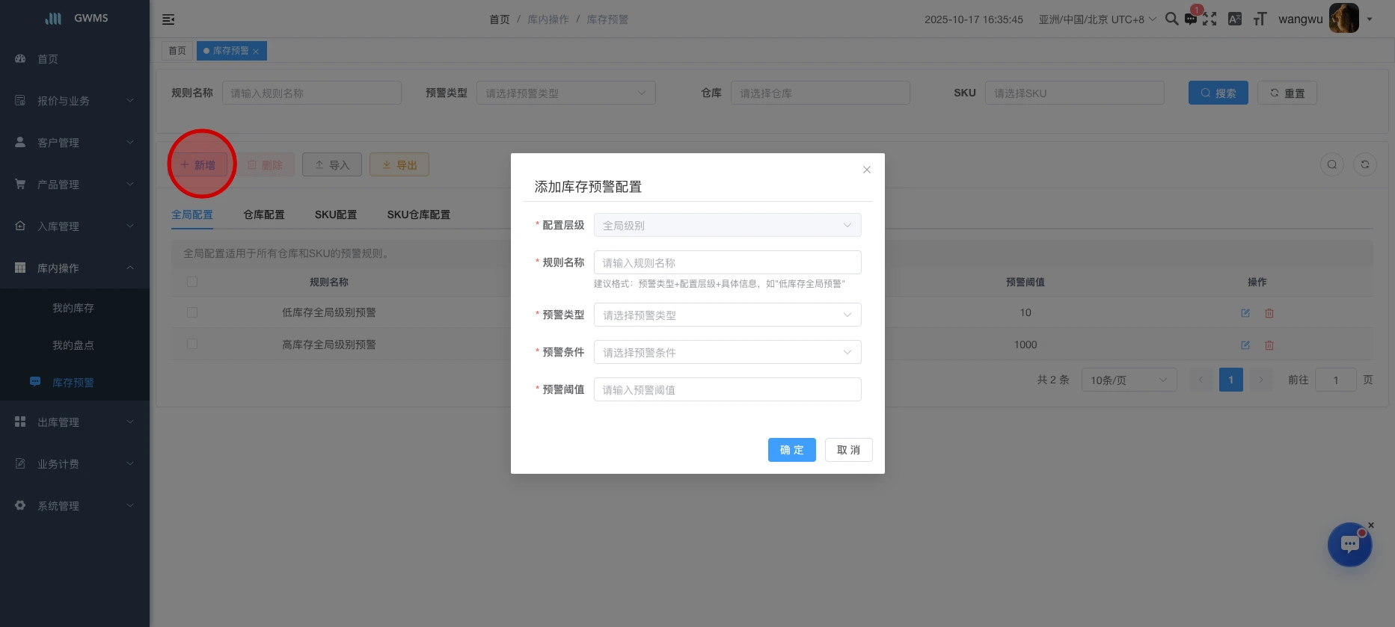This screenshot has width=1395, height=627.
Task: Click the header search magnifier icon
Action: coord(1171,19)
